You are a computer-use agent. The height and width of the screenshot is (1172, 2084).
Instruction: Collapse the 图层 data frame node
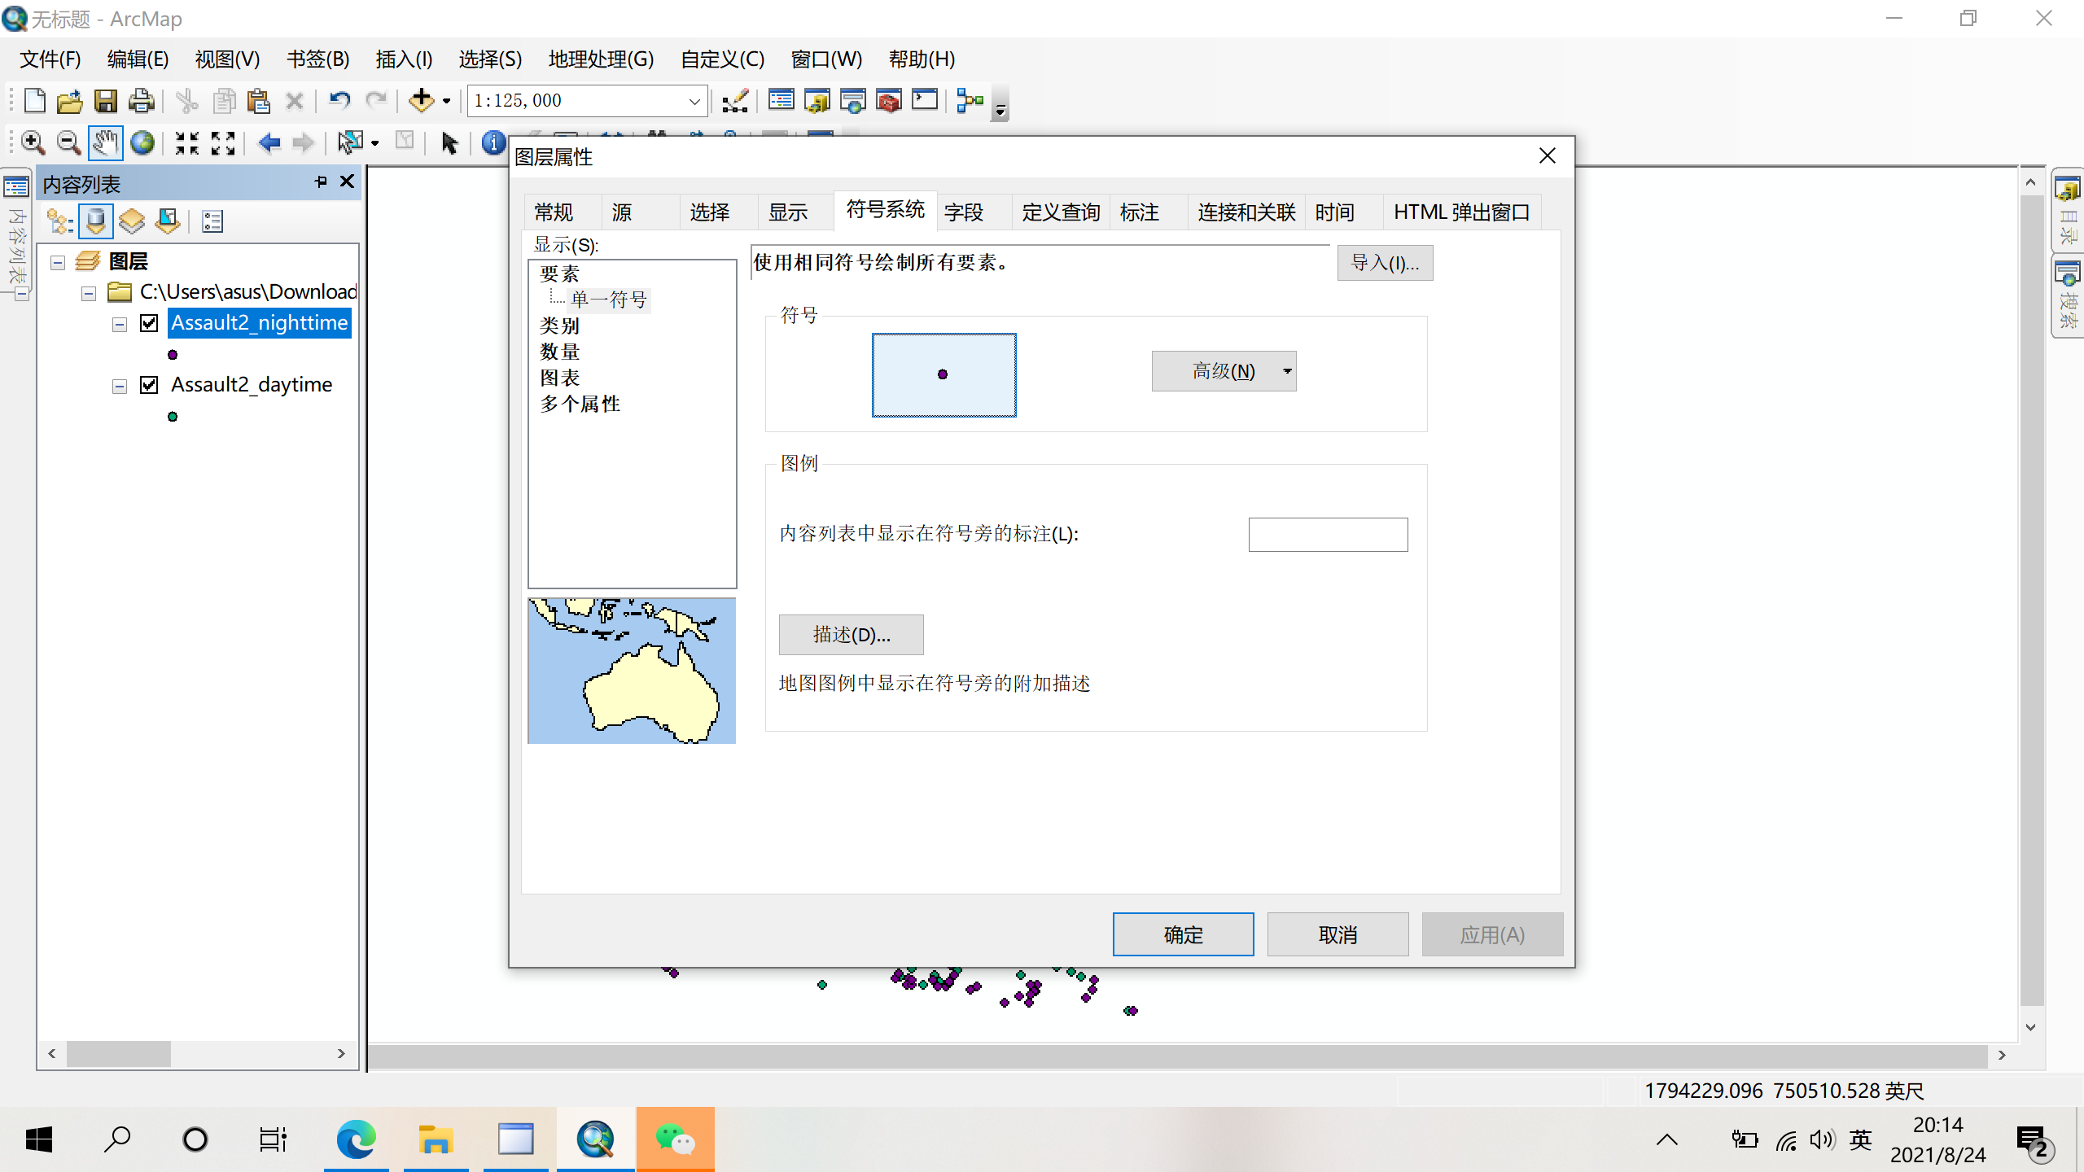(58, 262)
